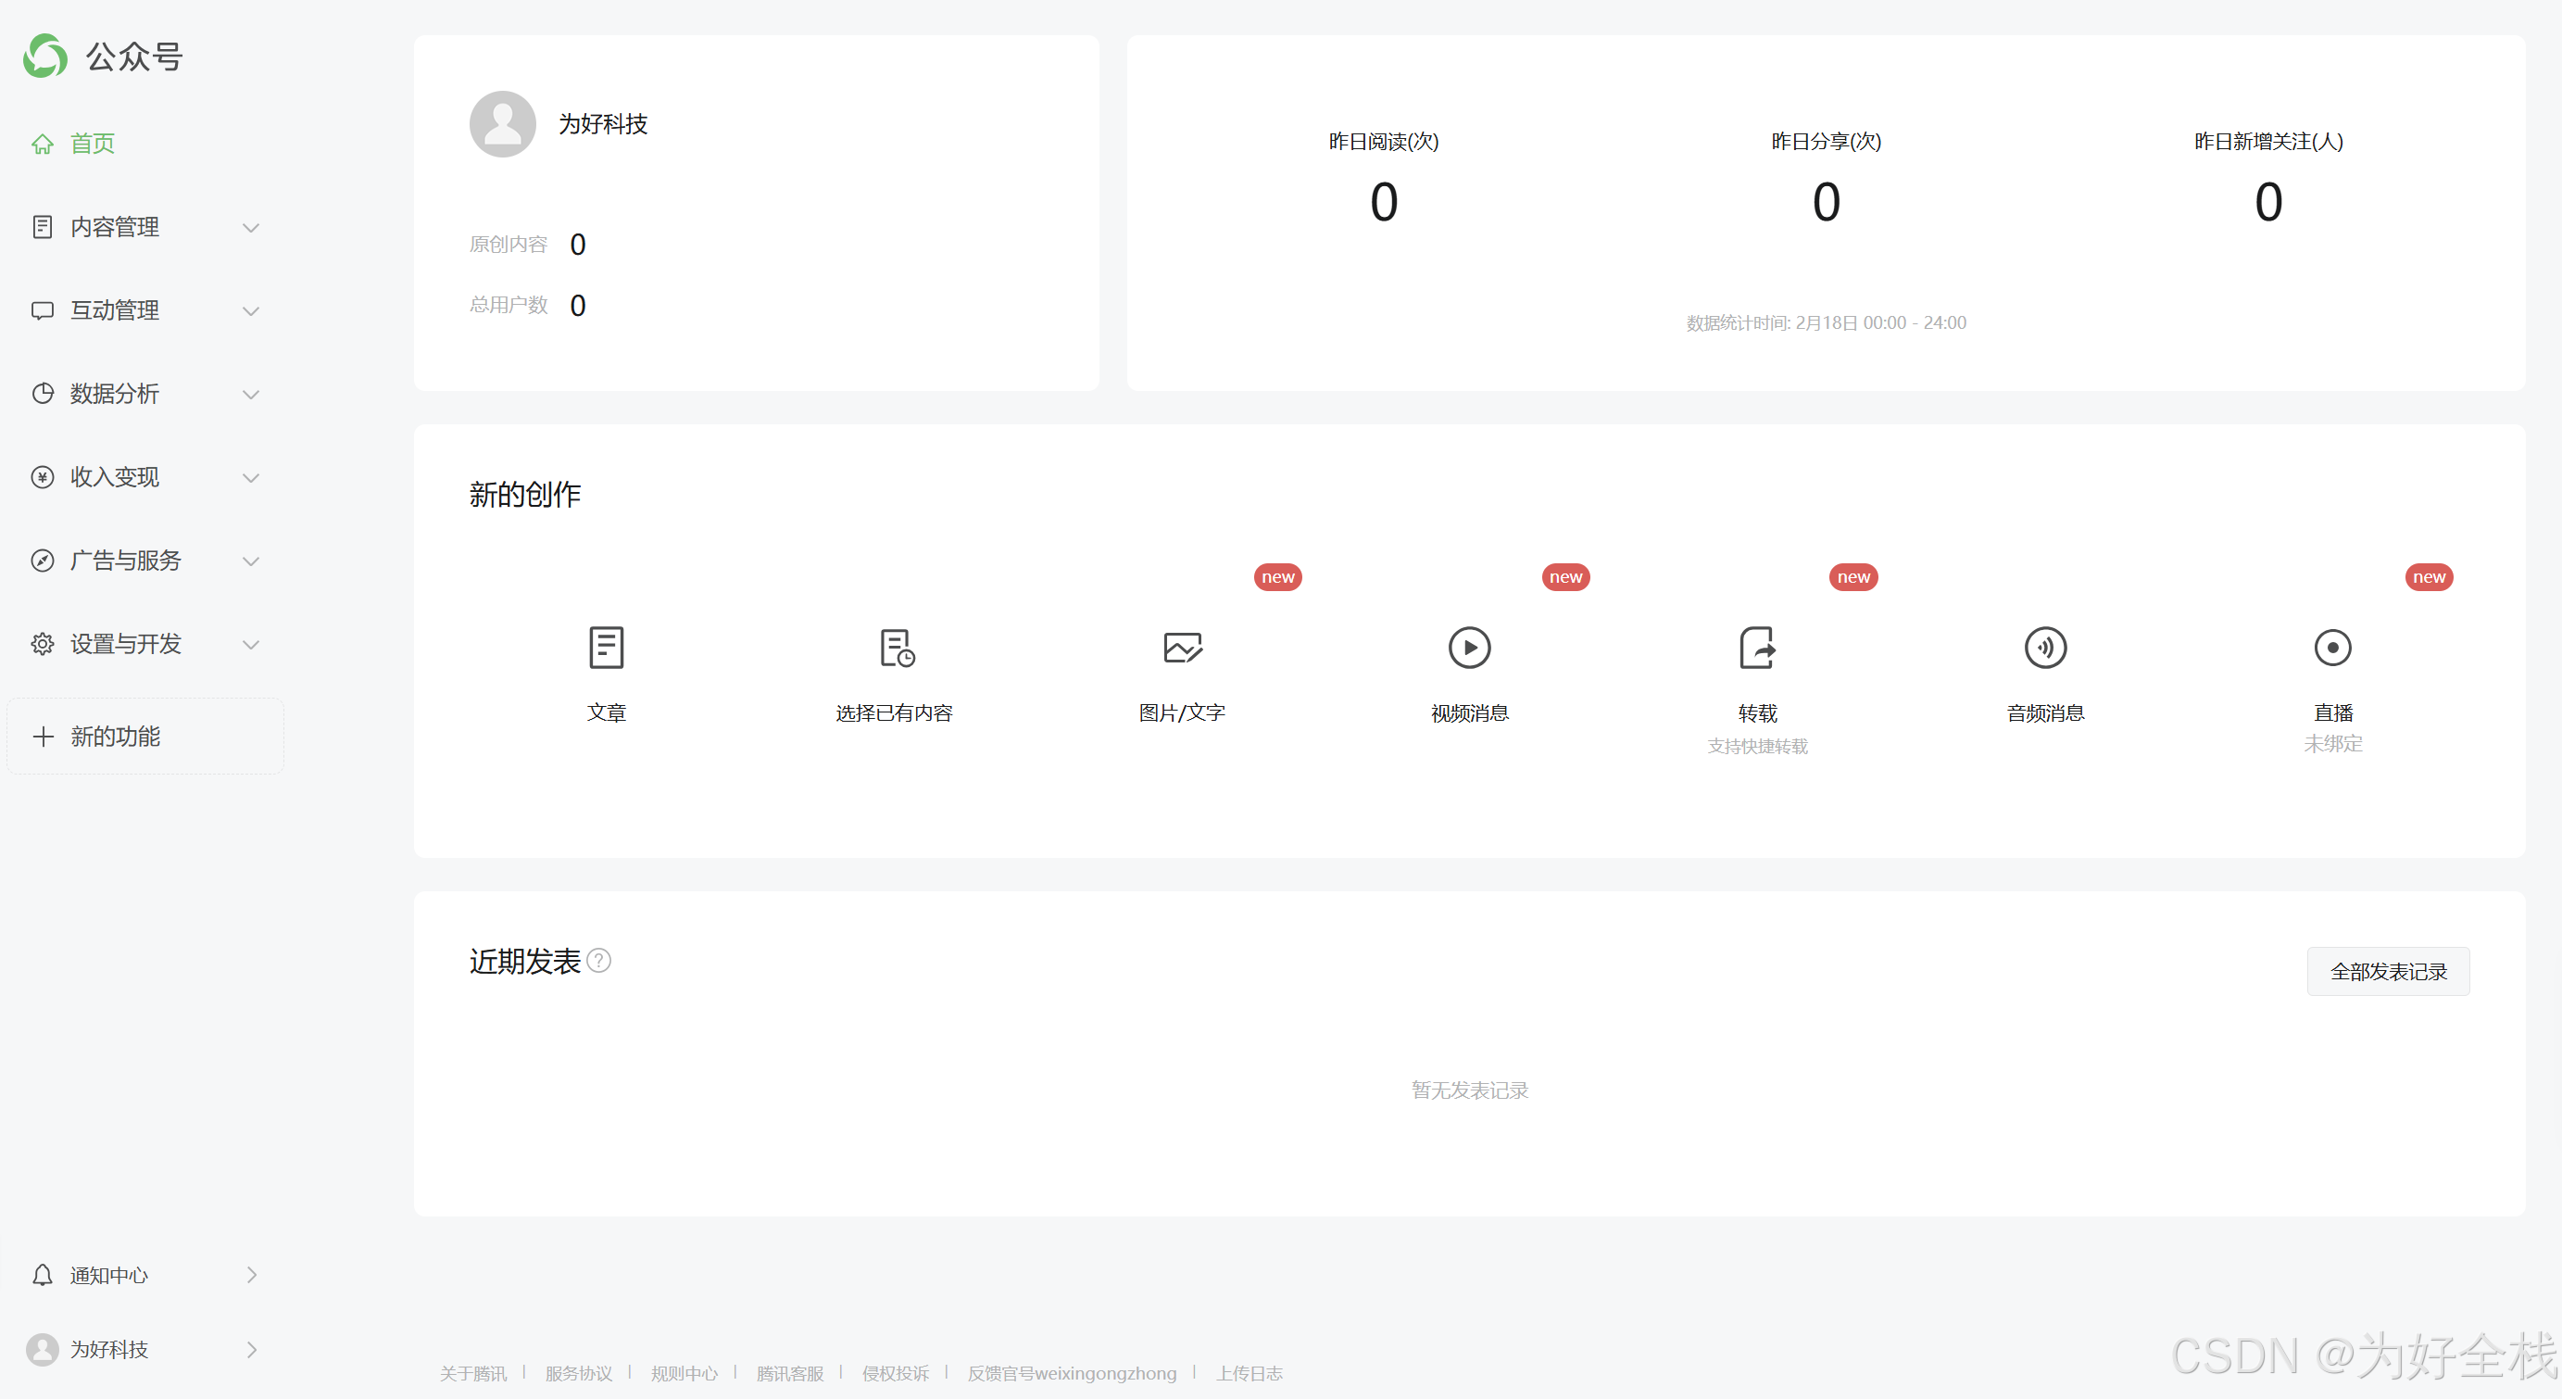Create a 视频消息 video message
This screenshot has width=2562, height=1399.
(1469, 648)
